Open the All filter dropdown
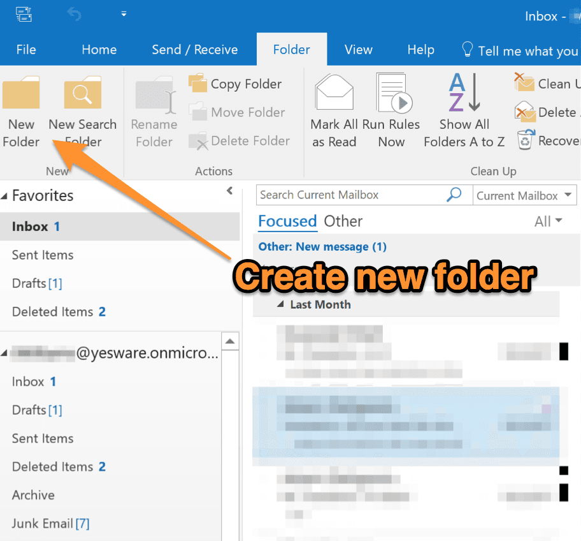This screenshot has height=541, width=581. pos(549,221)
